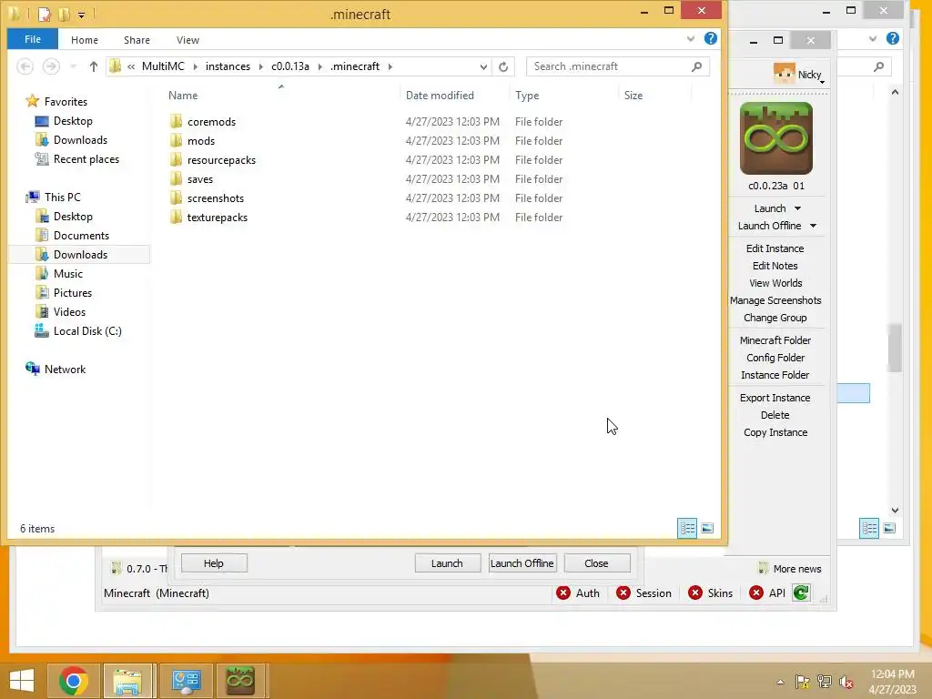
Task: Refresh the .minecraft folder view
Action: click(503, 66)
